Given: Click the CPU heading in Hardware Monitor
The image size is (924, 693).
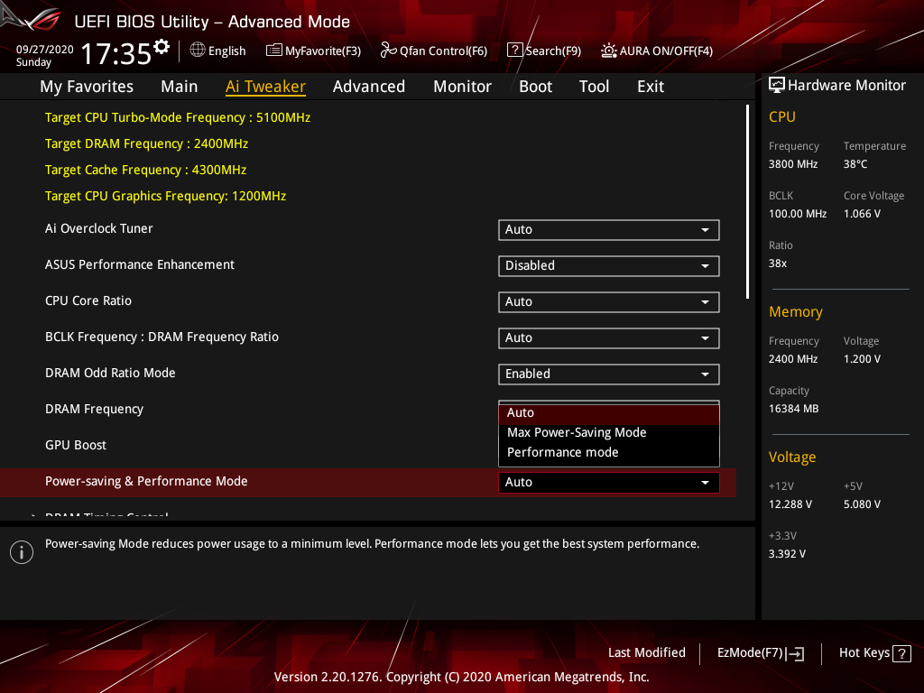Looking at the screenshot, I should pyautogui.click(x=782, y=116).
